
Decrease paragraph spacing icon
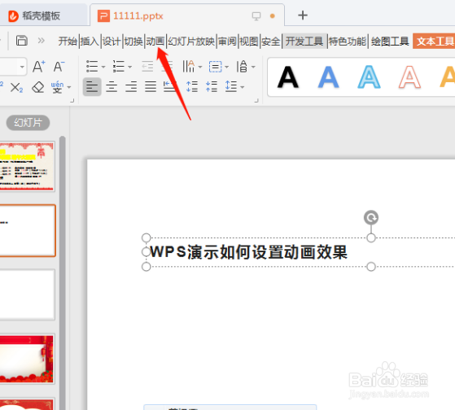[x=212, y=87]
